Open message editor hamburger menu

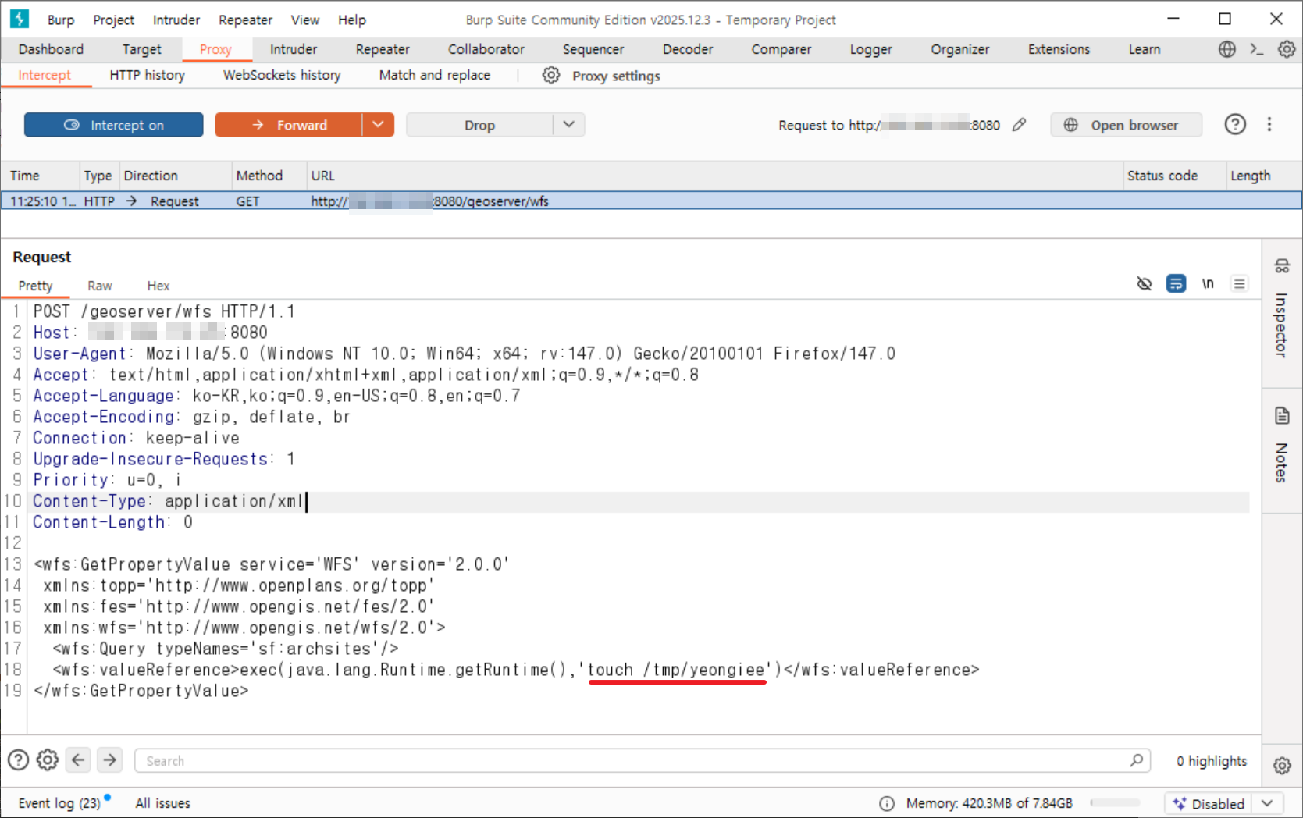tap(1239, 283)
